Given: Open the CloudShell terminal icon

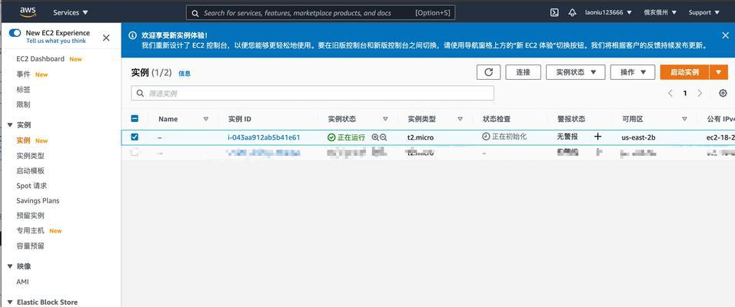Looking at the screenshot, I should click(554, 12).
